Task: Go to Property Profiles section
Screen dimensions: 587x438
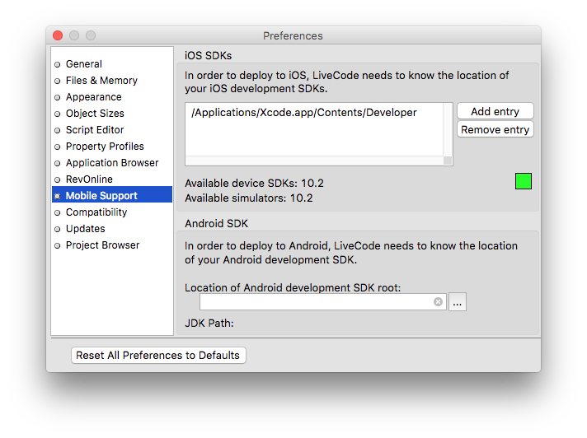Action: (105, 147)
